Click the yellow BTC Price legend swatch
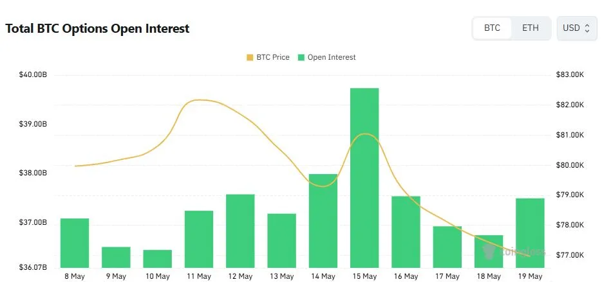The height and width of the screenshot is (282, 602). [250, 57]
